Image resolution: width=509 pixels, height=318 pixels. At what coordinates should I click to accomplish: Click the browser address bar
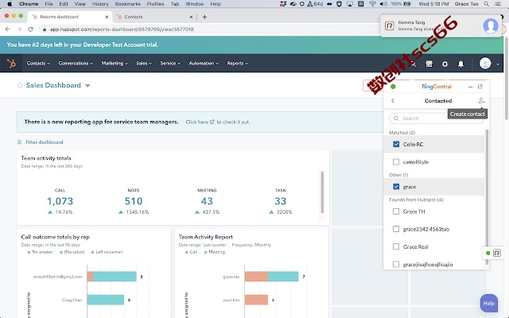tap(208, 29)
